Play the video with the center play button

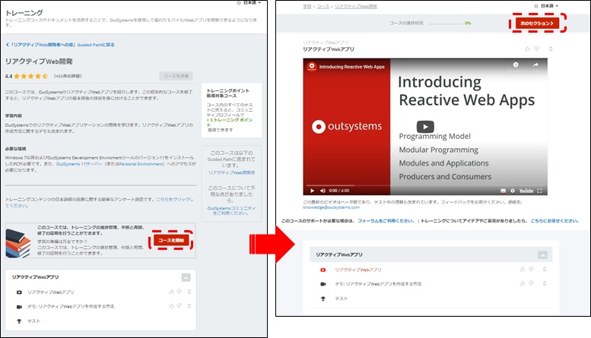(425, 127)
